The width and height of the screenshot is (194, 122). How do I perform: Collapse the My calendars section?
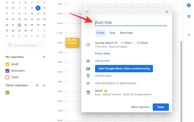pos(44,57)
